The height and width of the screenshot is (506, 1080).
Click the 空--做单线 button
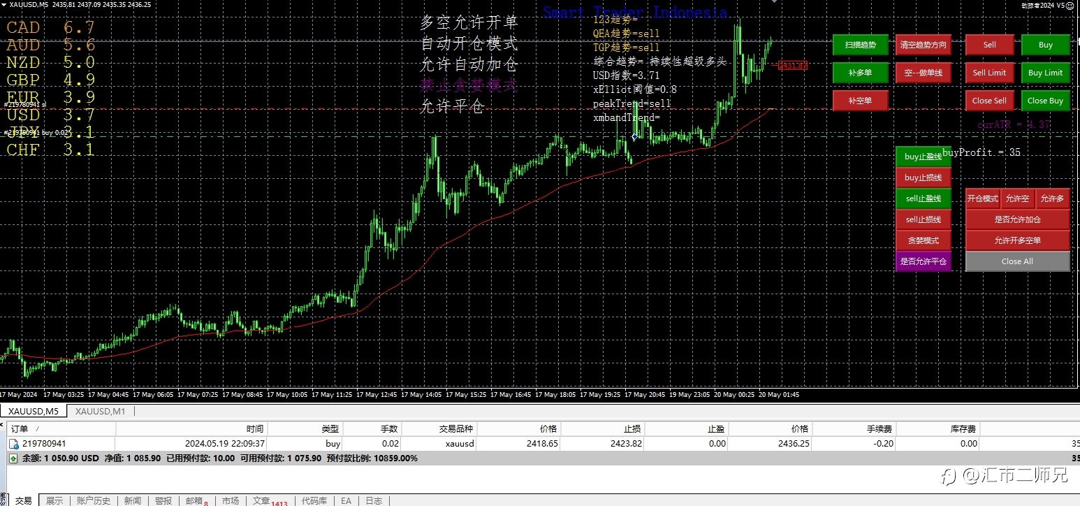pyautogui.click(x=924, y=73)
